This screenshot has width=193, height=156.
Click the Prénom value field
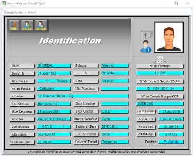(114, 65)
